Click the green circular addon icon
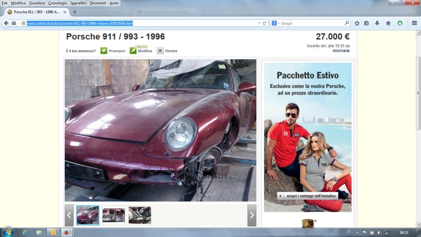Screen dimensions: 421x237 400,23
